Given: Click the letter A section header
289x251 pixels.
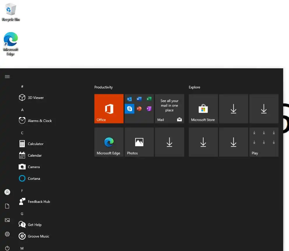Looking at the screenshot, I should point(22,110).
